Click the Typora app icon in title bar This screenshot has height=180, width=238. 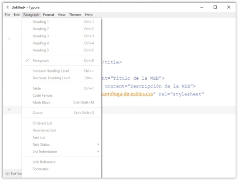pos(7,7)
